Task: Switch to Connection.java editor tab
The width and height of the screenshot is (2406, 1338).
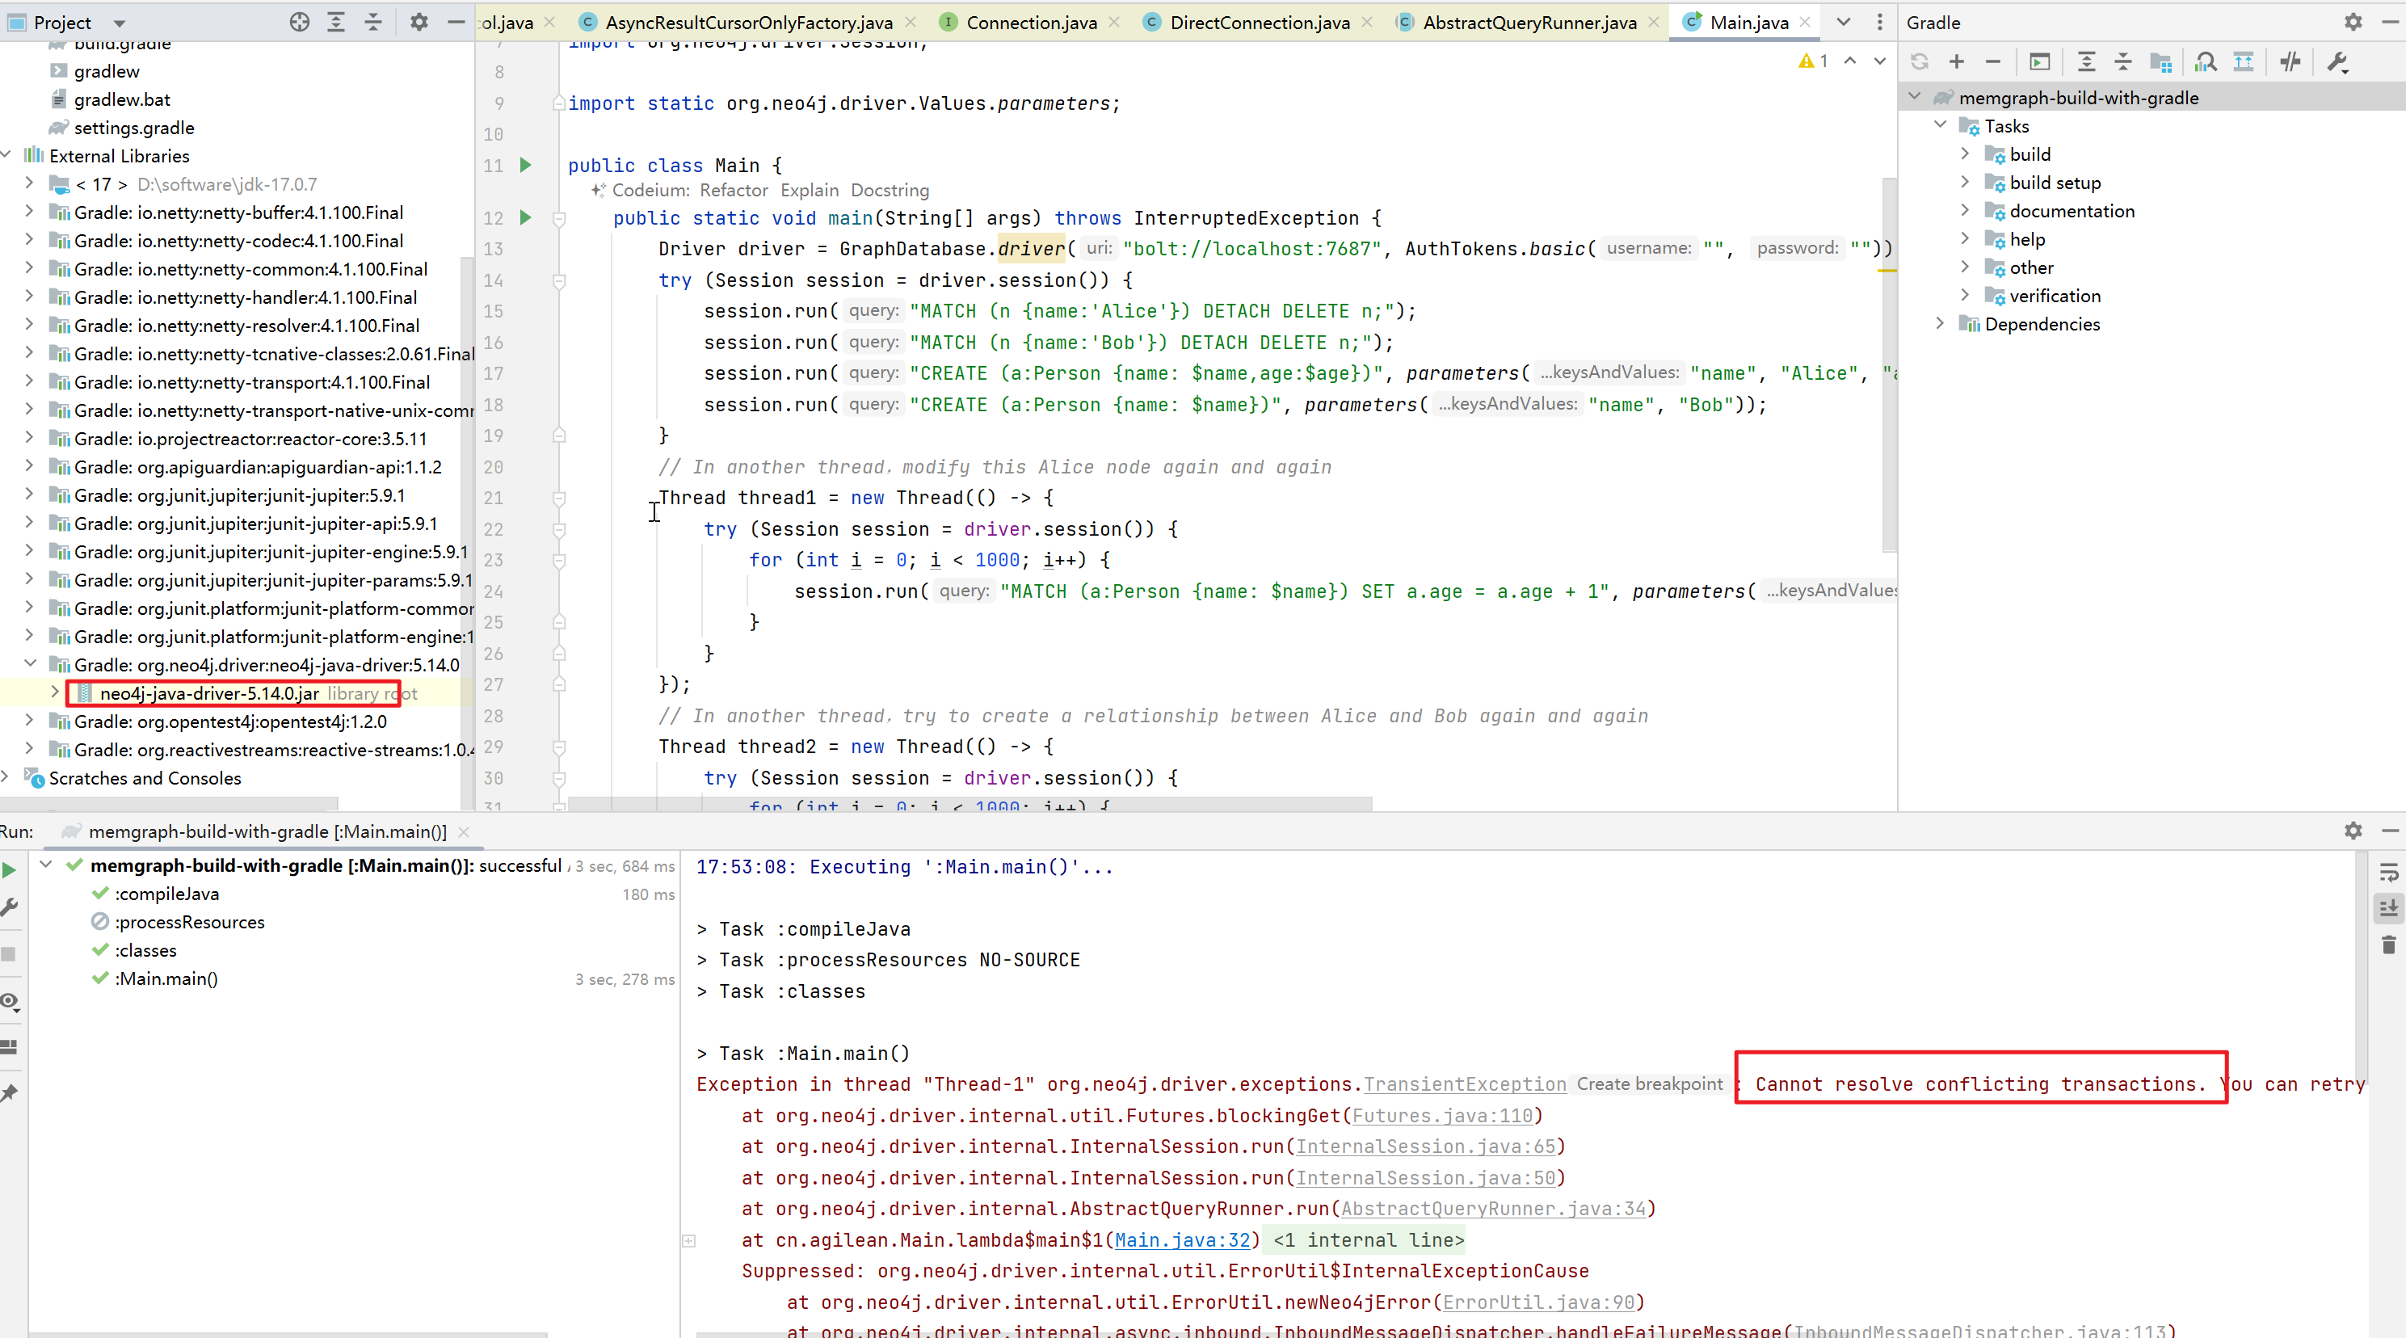Action: (1031, 23)
